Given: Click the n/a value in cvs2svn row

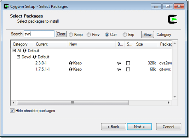Looking at the screenshot, I should pyautogui.click(x=119, y=63).
